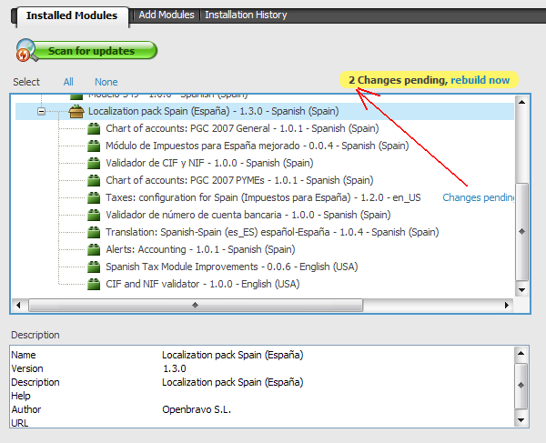The image size is (546, 443).
Task: Select All modules link
Action: click(68, 82)
